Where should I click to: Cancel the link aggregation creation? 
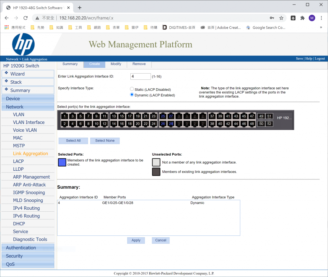point(161,240)
